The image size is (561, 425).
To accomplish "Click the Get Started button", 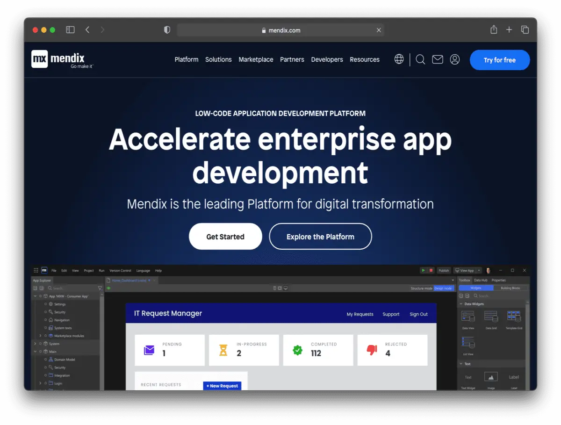I will click(225, 237).
